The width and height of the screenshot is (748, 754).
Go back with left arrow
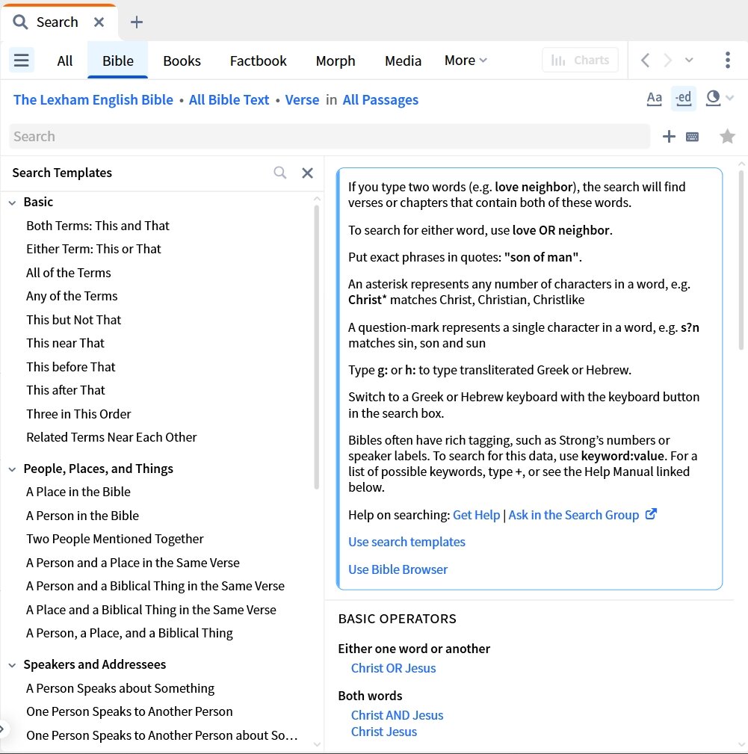pos(645,60)
